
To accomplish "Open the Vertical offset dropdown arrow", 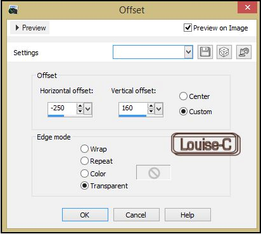I will click(159, 109).
